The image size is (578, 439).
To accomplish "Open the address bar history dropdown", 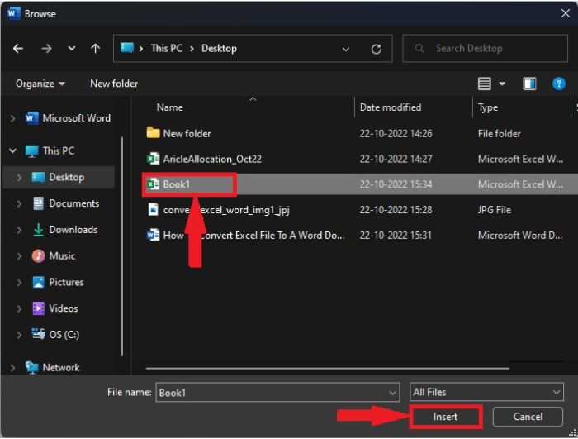I will point(346,49).
